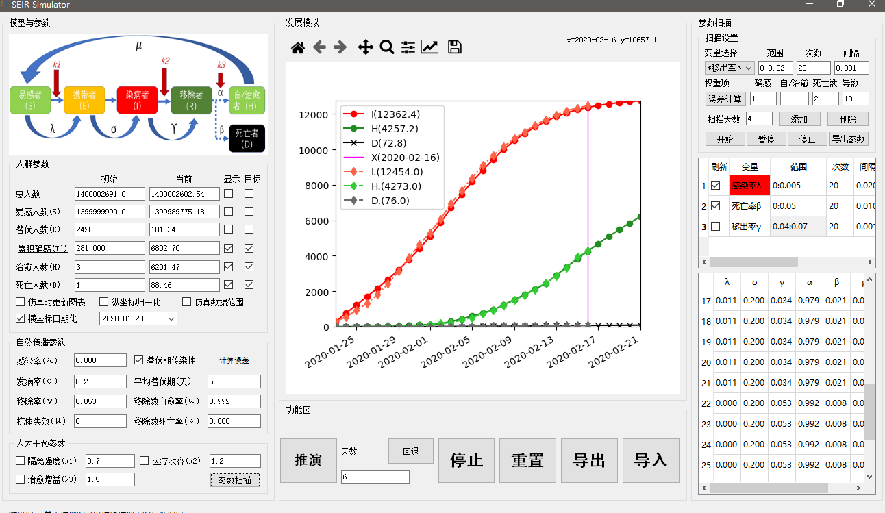
Task: Toggle the 纵坐标归一化 checkbox
Action: [x=104, y=302]
